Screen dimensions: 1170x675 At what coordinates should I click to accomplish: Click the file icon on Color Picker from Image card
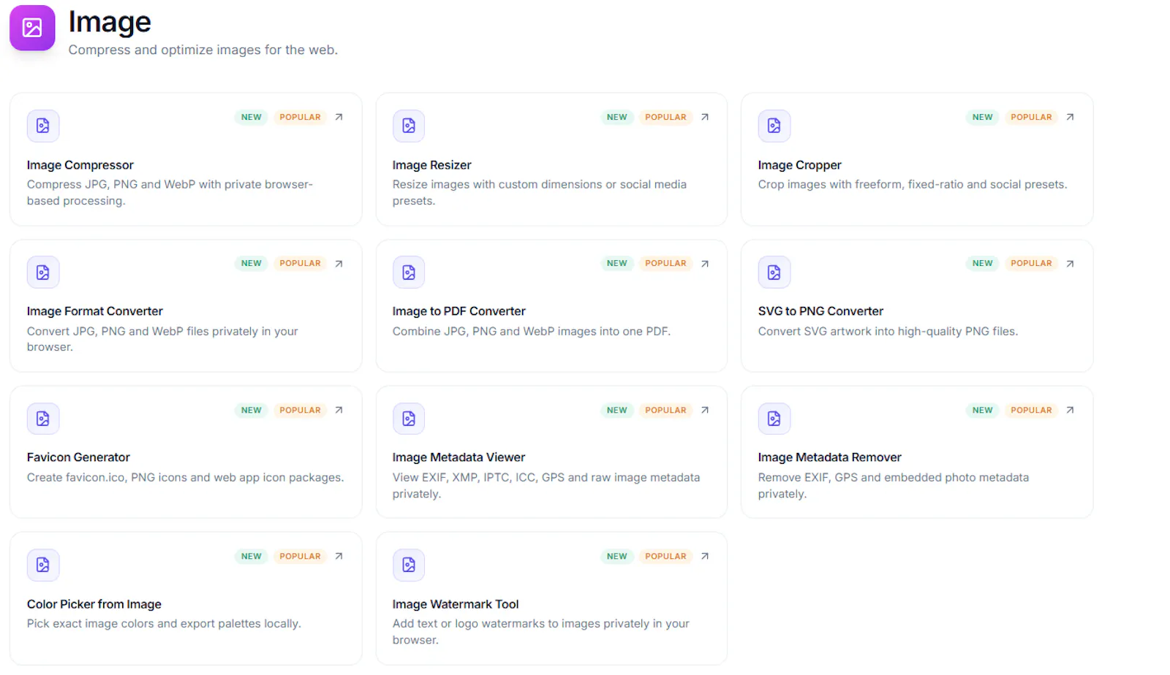click(x=43, y=565)
